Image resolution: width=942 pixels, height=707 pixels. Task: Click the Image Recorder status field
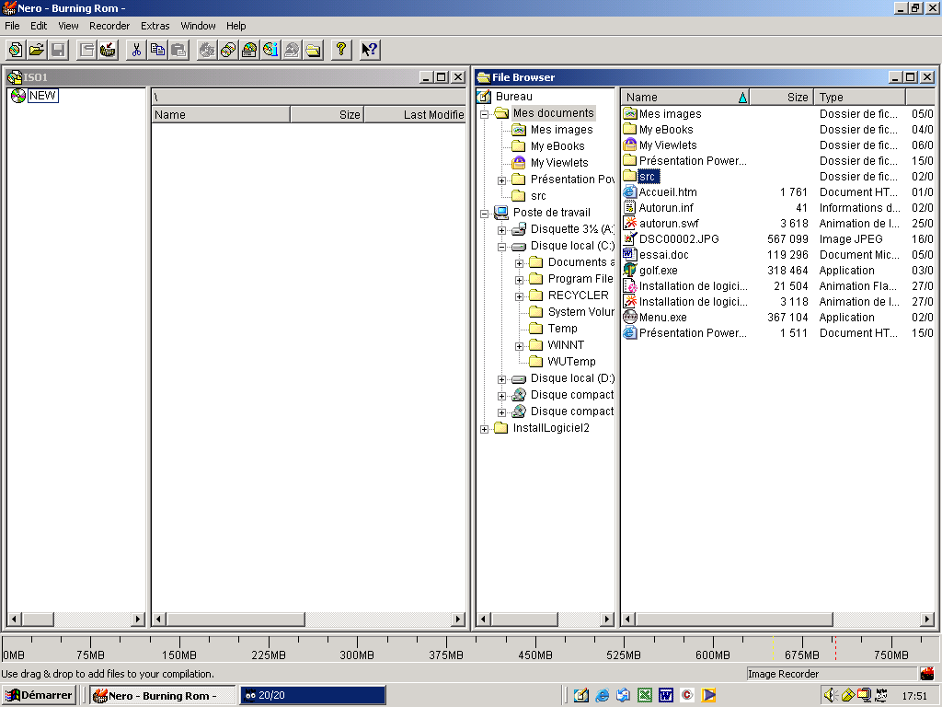click(x=832, y=674)
